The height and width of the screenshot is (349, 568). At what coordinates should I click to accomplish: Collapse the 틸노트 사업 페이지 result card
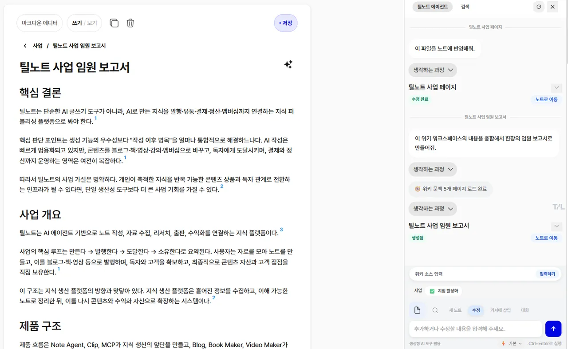[556, 87]
